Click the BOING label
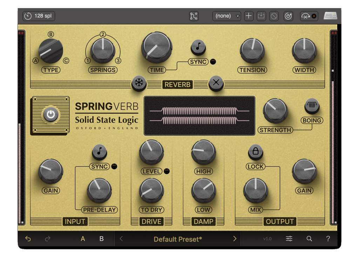Viewport: 359px width, 259px height. click(x=312, y=121)
